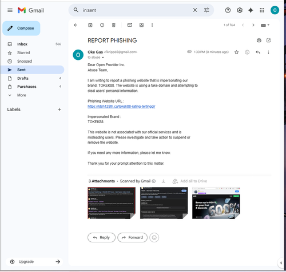This screenshot has width=286, height=272.
Task: Open the Google account avatar
Action: coord(275,10)
